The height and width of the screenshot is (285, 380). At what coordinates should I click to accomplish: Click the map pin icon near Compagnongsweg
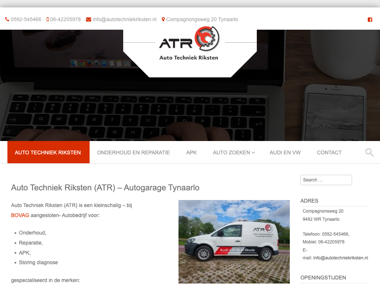pos(163,20)
